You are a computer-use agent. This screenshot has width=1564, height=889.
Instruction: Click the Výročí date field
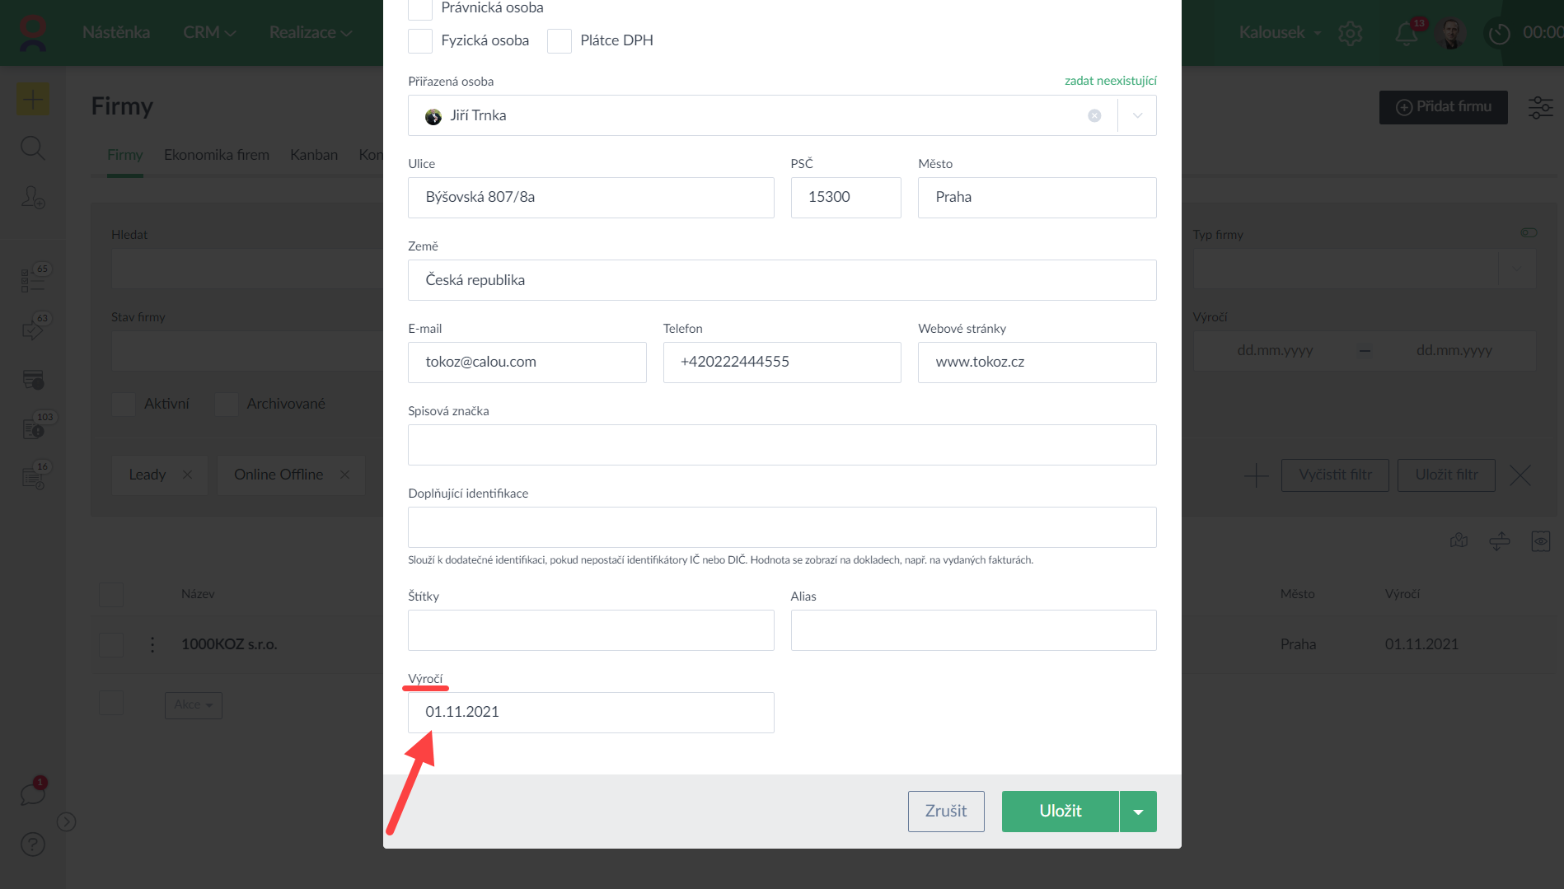coord(590,713)
